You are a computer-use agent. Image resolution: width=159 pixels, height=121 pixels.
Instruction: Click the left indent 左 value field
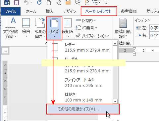point(154,28)
